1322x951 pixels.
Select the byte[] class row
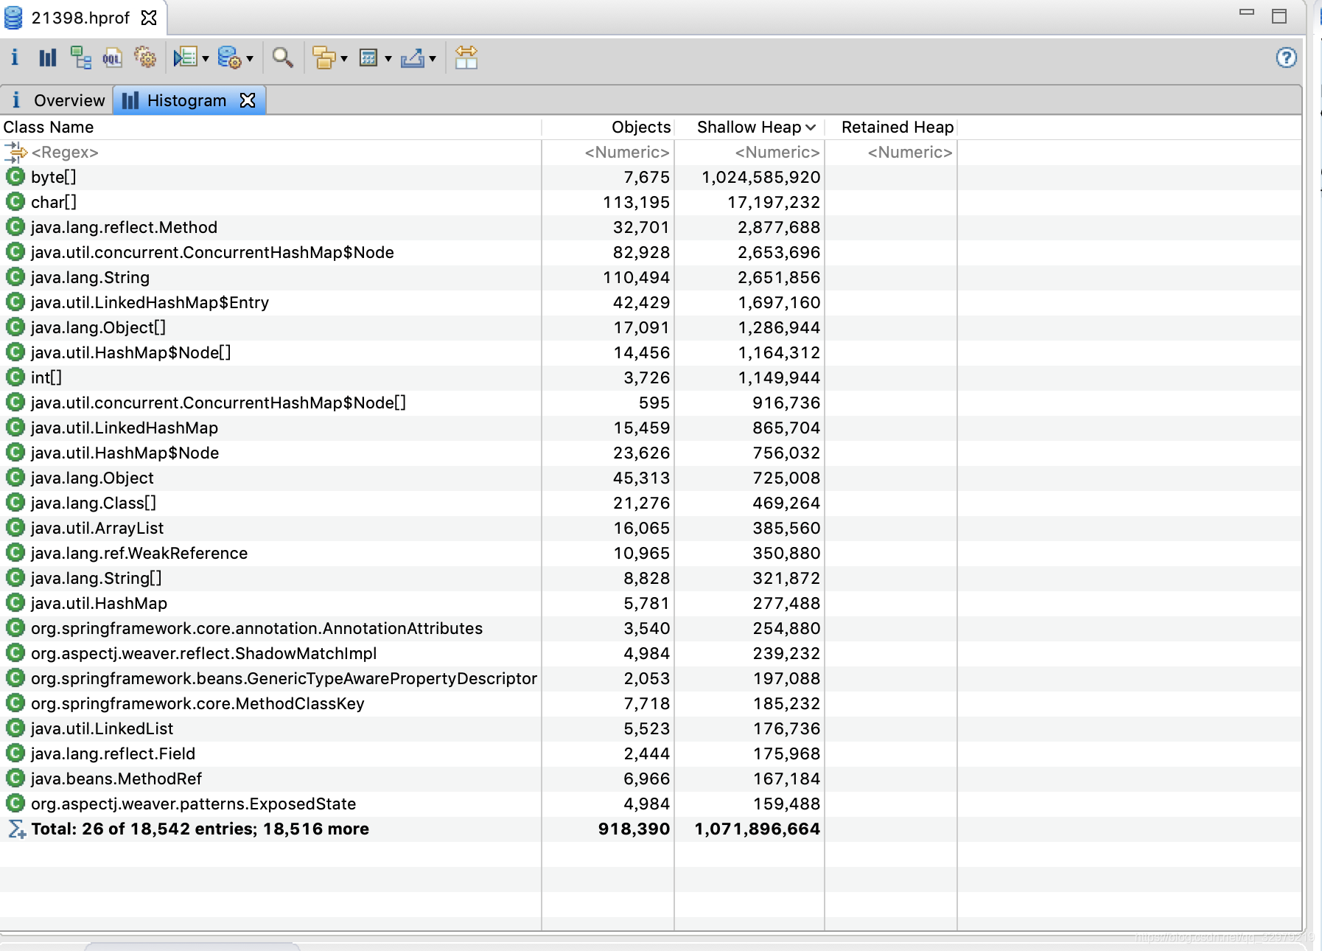[651, 178]
